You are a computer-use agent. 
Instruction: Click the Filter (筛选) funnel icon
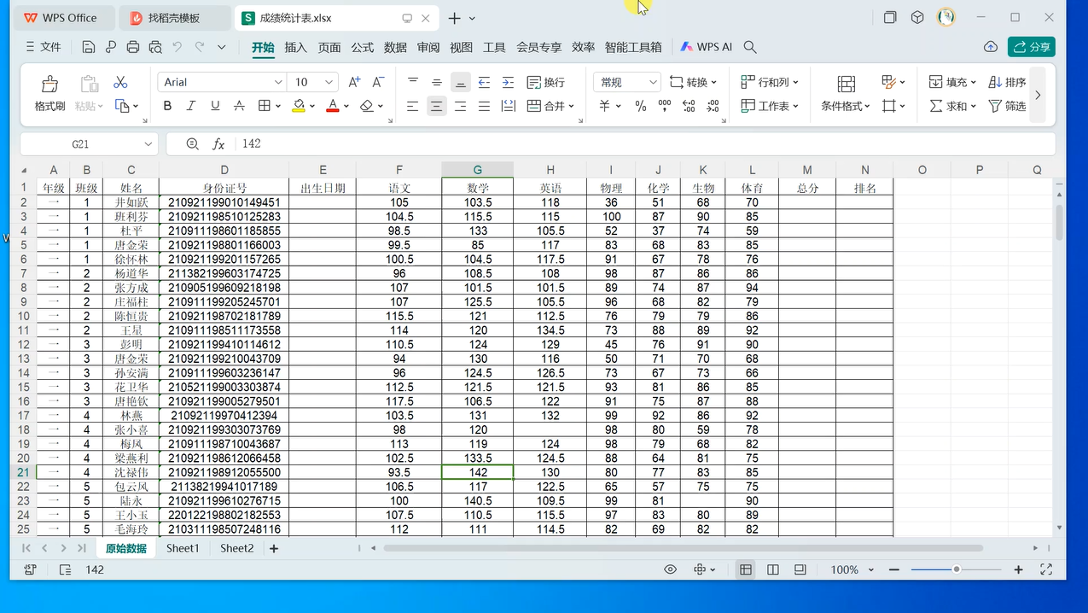tap(995, 106)
